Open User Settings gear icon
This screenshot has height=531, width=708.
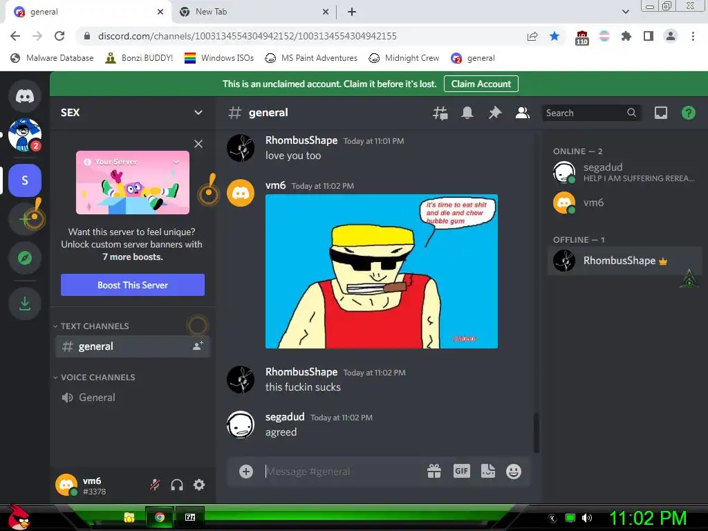coord(199,485)
